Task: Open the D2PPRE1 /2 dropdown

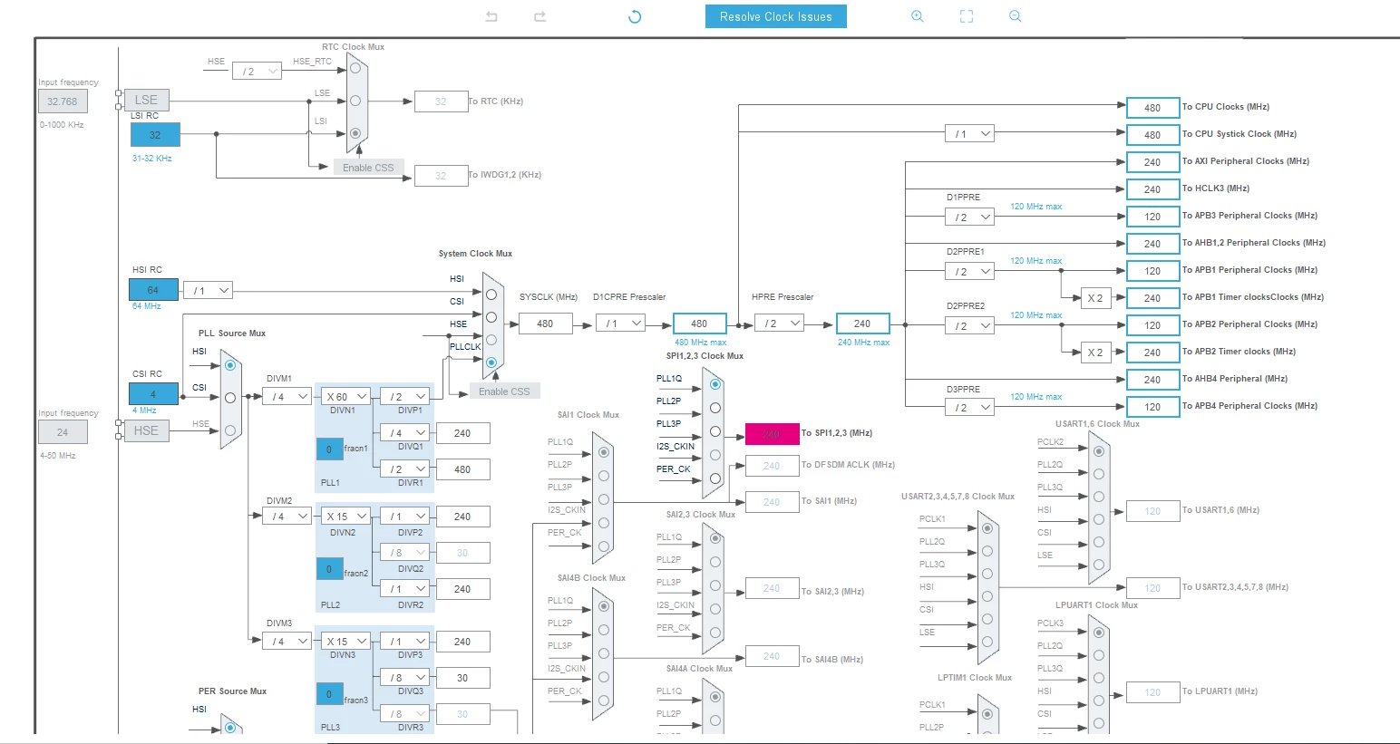Action: coord(969,271)
